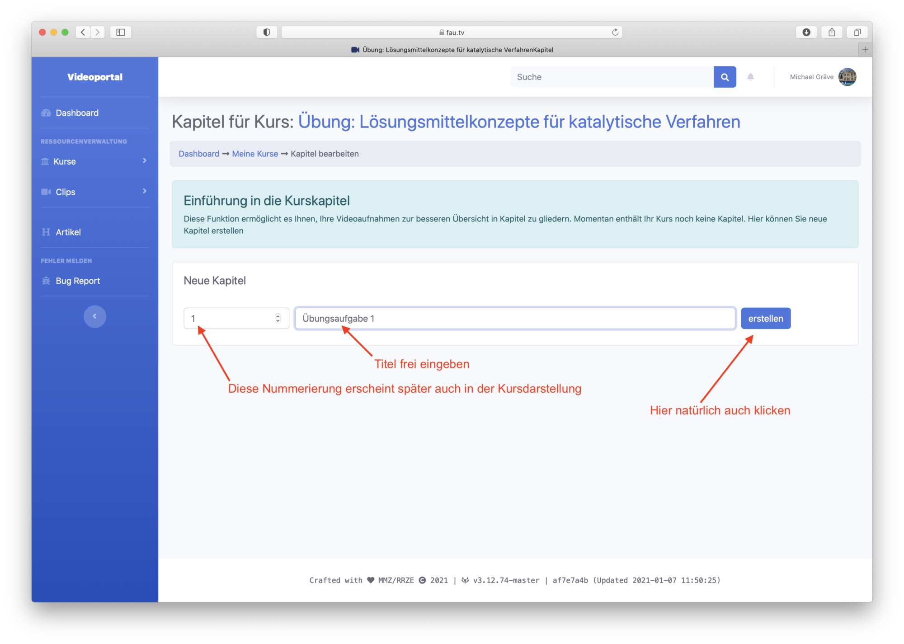The width and height of the screenshot is (904, 644).
Task: Open the notifications bell
Action: [750, 77]
